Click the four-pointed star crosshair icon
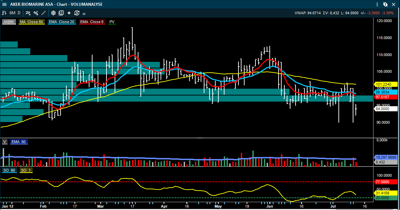 pyautogui.click(x=69, y=13)
